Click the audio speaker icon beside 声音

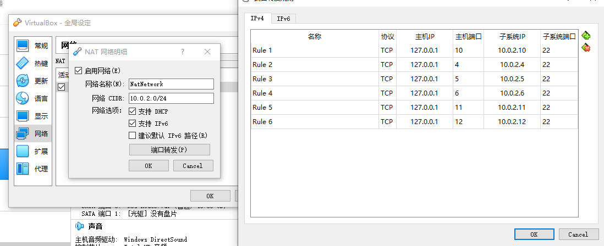coord(79,226)
